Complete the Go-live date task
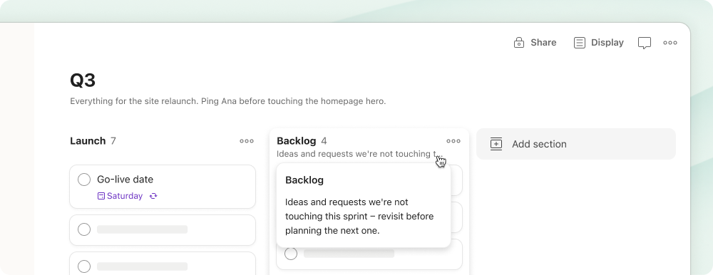The image size is (713, 275). point(84,180)
